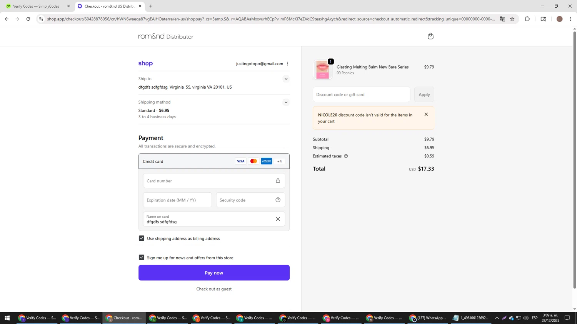Focus the Security code field

[250, 200]
